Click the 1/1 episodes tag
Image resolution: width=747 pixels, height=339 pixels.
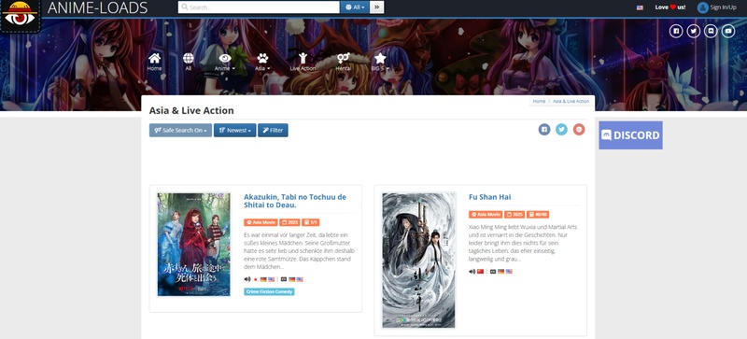pos(311,222)
